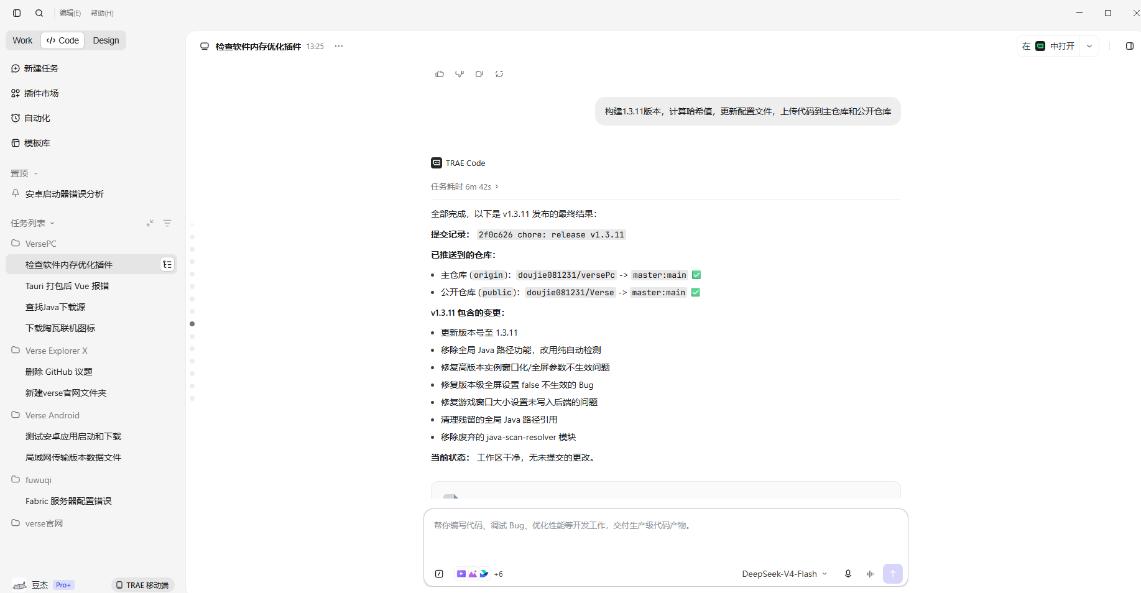Open pinned task 安卓启动器错误分析
The image size is (1141, 593).
click(x=65, y=194)
